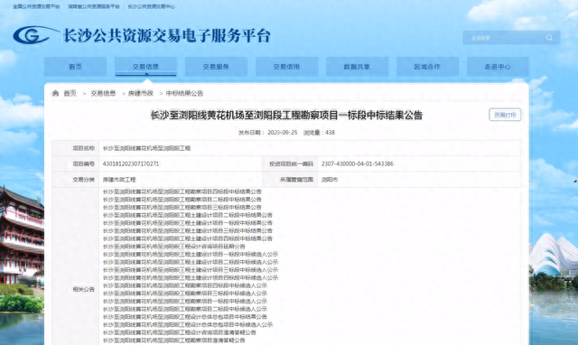Click the view count 438
This screenshot has height=345, width=578.
[330, 133]
